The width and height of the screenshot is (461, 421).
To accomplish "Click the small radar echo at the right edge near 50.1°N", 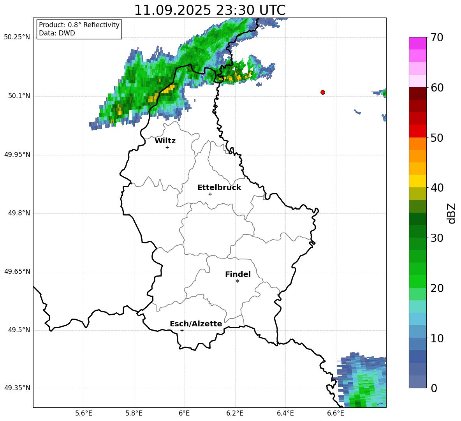I will click(x=380, y=93).
